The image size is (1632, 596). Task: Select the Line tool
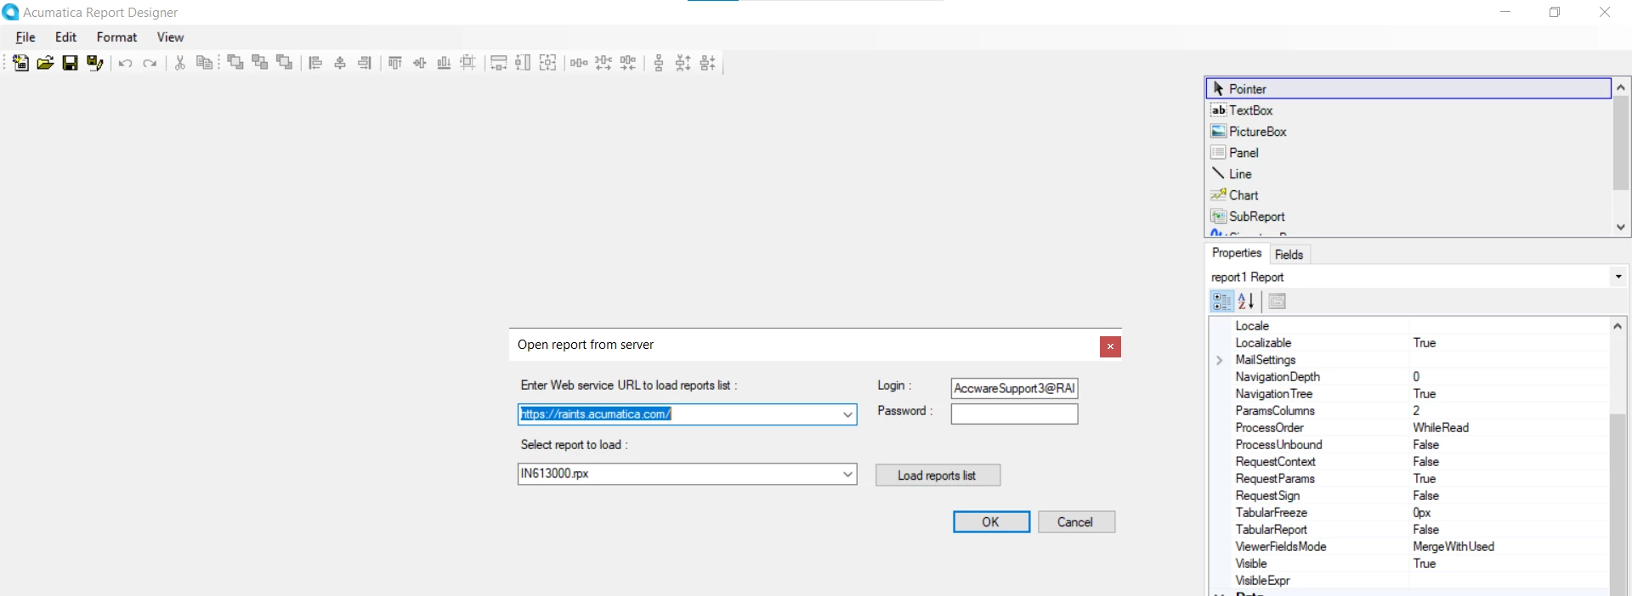(1408, 174)
